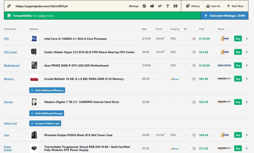The width and height of the screenshot is (254, 153).
Task: Click Amazon logo in Storage row
Action: coord(224,102)
